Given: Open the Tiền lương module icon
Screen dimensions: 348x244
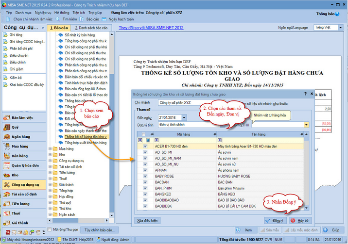Looking at the screenshot, I should tap(7, 204).
